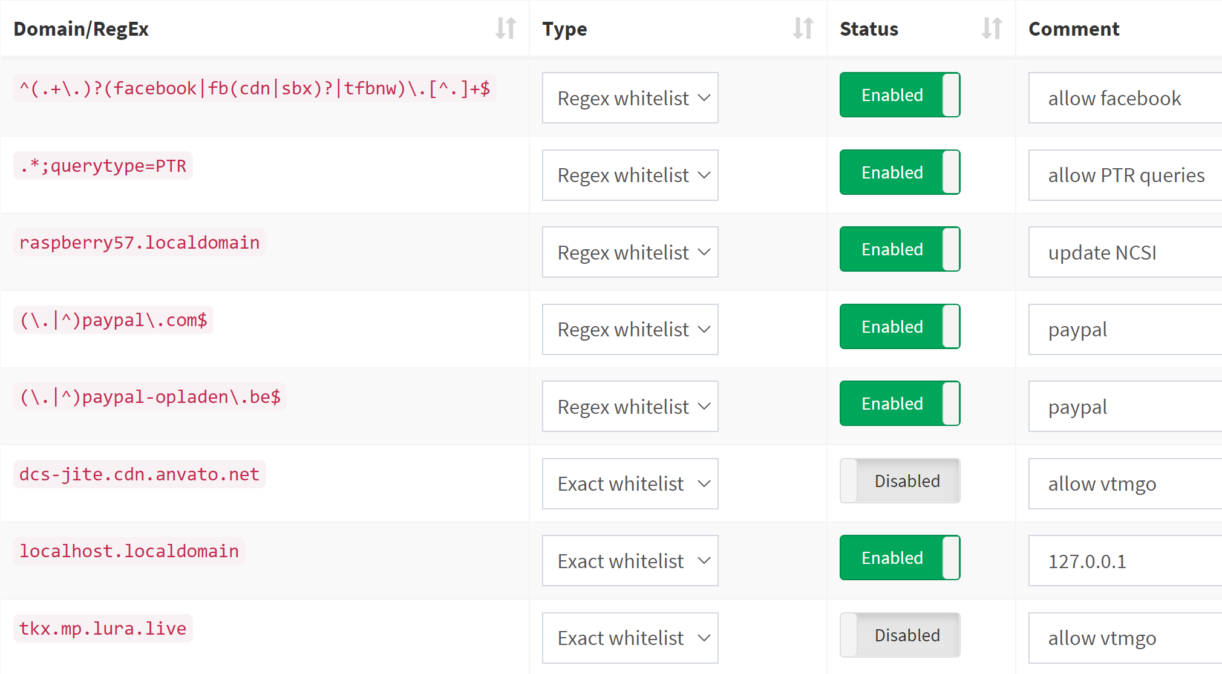The width and height of the screenshot is (1222, 674).
Task: Open type dropdown for paypal\.com$ row
Action: pos(630,330)
